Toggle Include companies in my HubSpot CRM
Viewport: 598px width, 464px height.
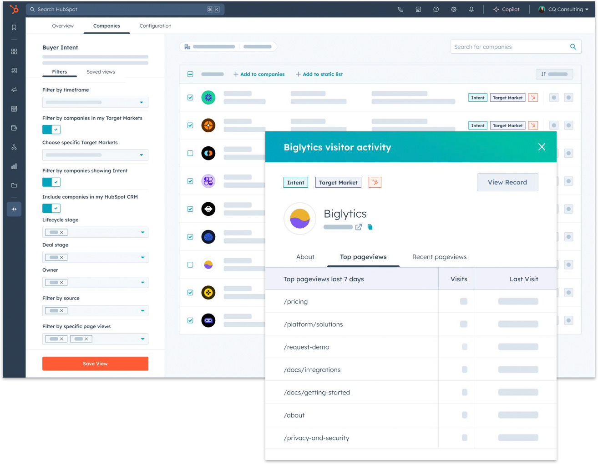(51, 208)
